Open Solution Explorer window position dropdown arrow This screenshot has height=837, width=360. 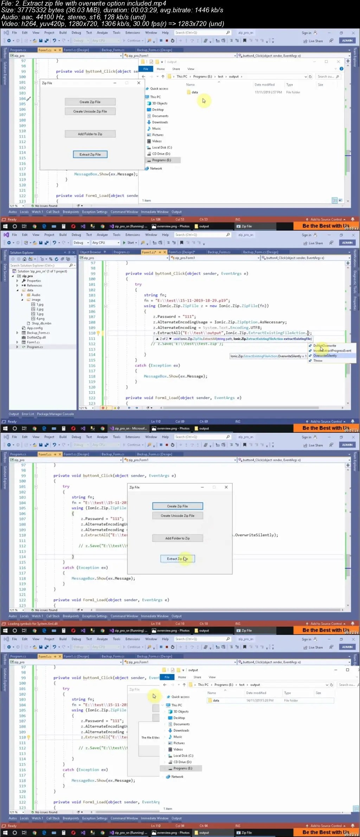(65, 252)
